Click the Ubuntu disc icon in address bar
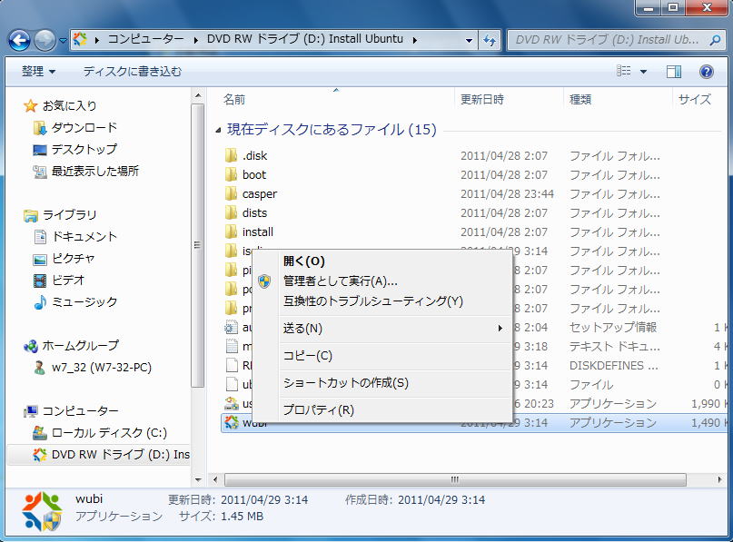The width and height of the screenshot is (733, 542). tap(81, 40)
